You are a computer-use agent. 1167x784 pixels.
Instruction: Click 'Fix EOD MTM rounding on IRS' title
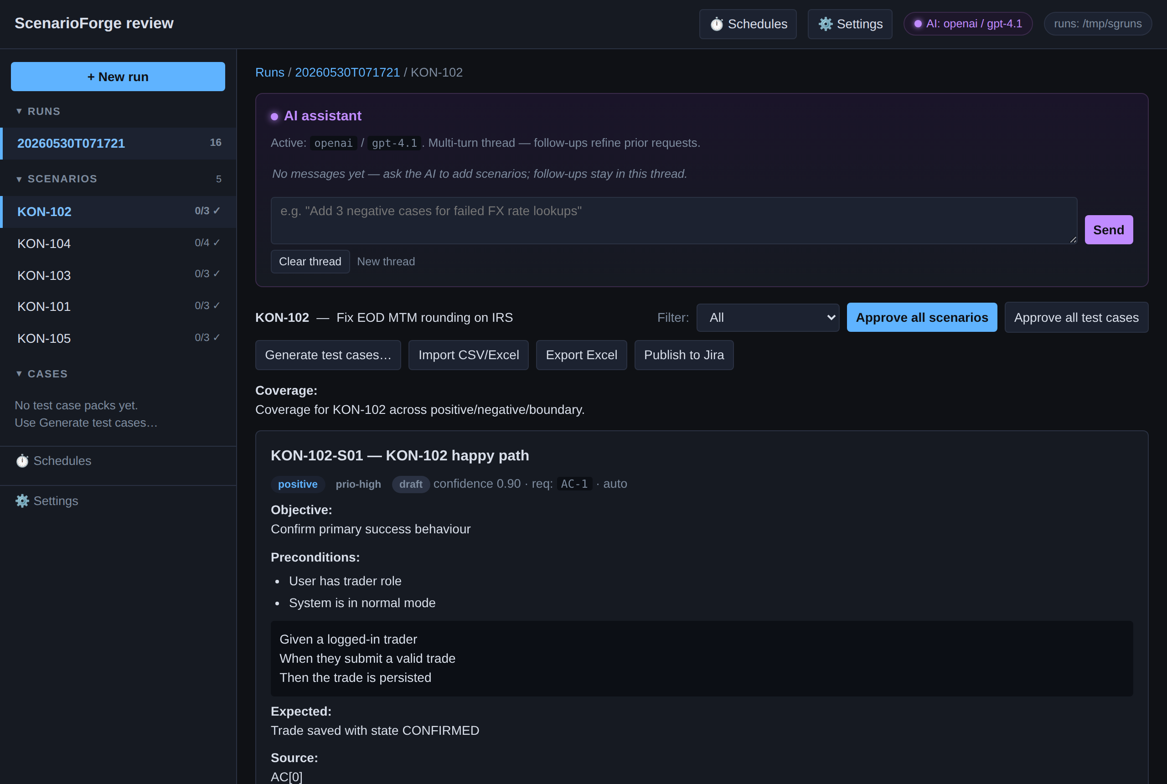click(x=424, y=318)
